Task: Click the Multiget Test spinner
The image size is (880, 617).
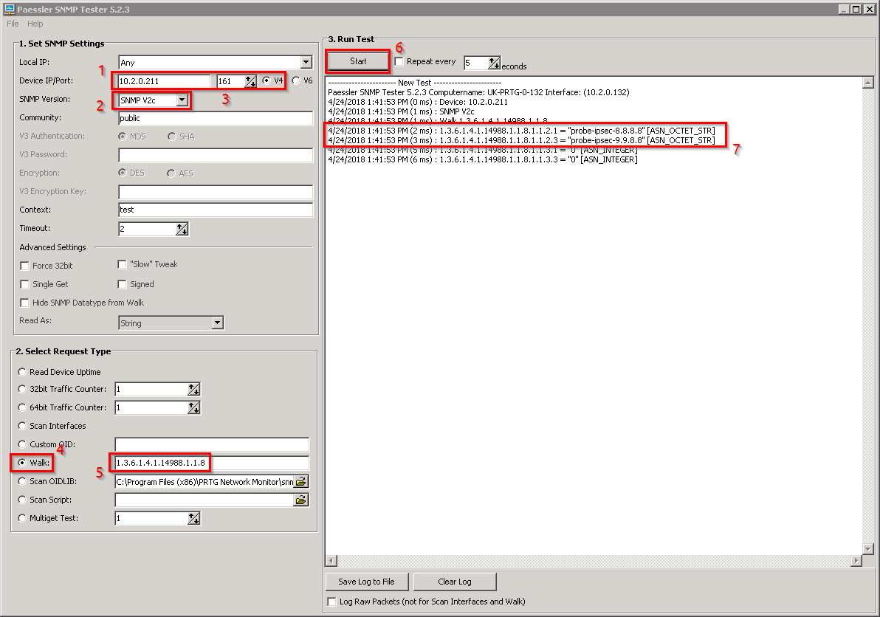Action: pyautogui.click(x=193, y=518)
